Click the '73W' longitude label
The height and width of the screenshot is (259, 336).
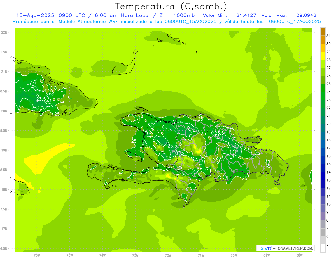coord(135,255)
